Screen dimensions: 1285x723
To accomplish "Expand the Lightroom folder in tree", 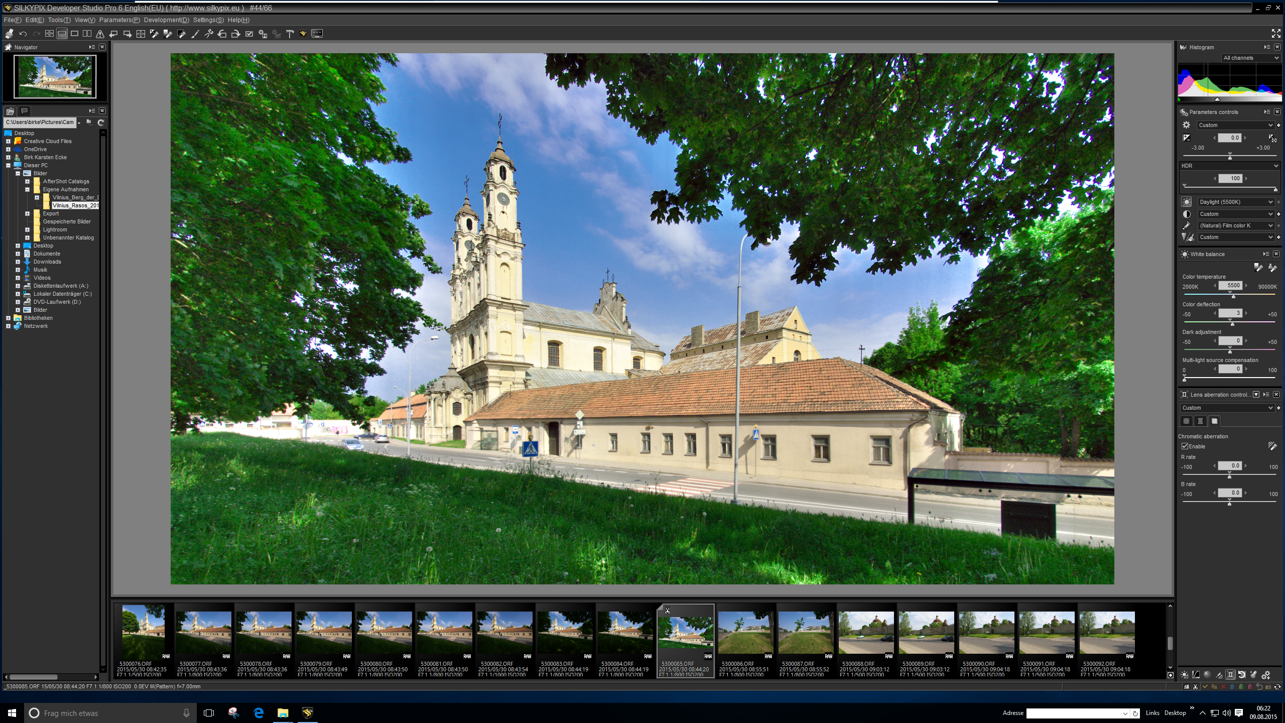I will click(28, 229).
